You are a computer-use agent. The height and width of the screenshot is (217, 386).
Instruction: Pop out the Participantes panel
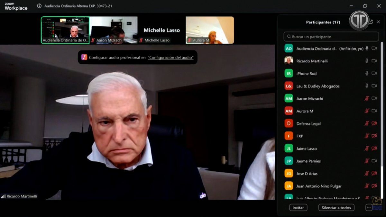[x=371, y=22]
